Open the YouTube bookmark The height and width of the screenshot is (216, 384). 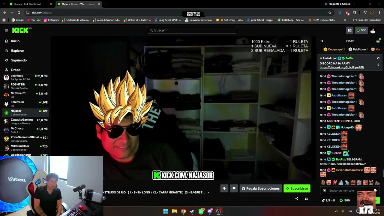[x=34, y=20]
